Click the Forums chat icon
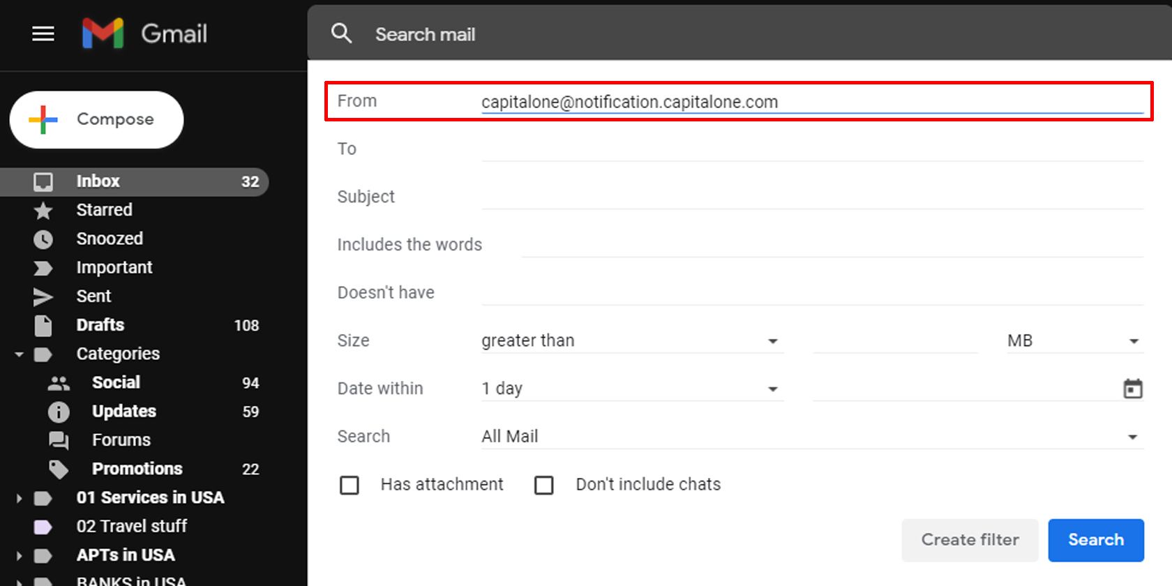1172x586 pixels. pos(59,440)
